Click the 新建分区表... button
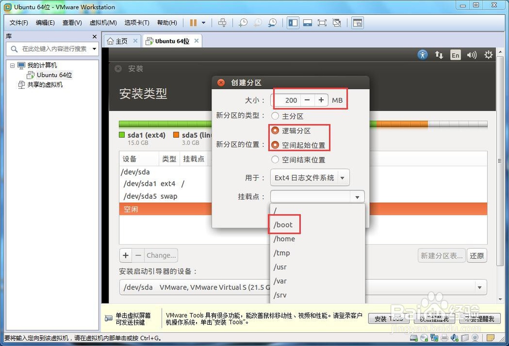Screen dimensions: 509x346 (x=441, y=256)
